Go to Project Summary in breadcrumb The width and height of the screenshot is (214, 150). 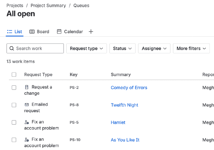click(48, 6)
